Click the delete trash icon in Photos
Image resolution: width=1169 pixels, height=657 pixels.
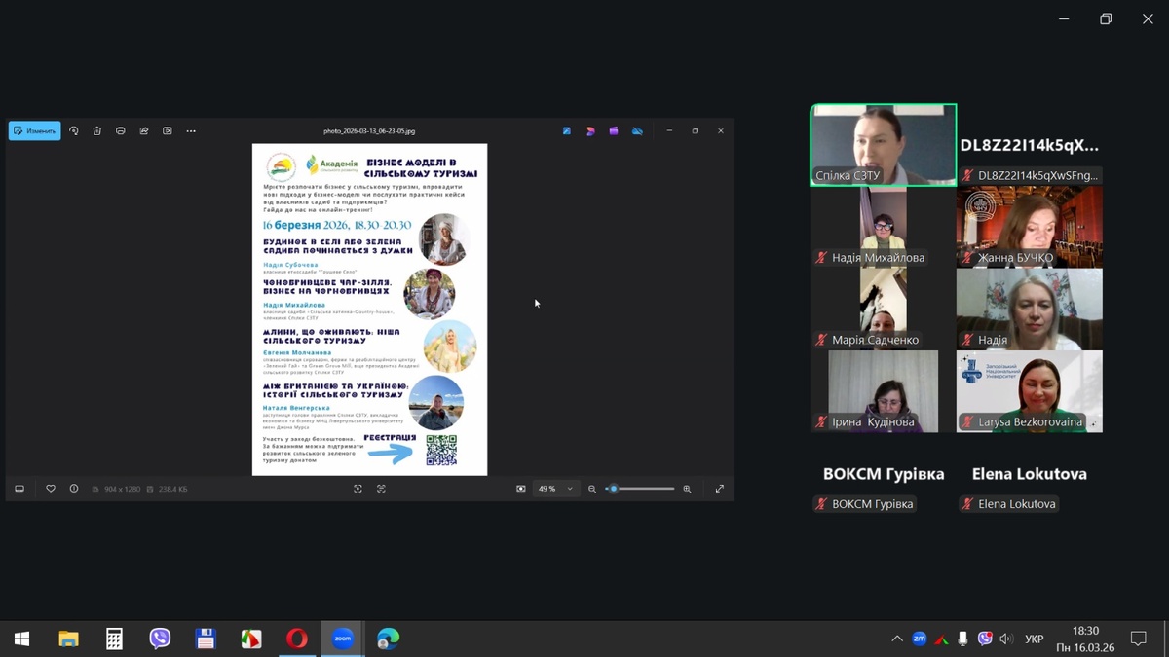[97, 130]
